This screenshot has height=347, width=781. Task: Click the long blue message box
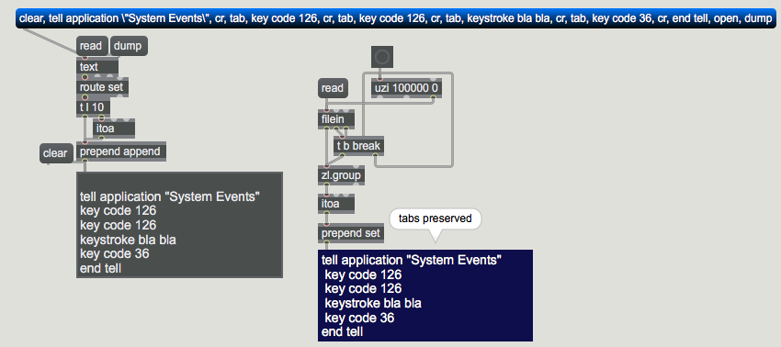click(395, 19)
